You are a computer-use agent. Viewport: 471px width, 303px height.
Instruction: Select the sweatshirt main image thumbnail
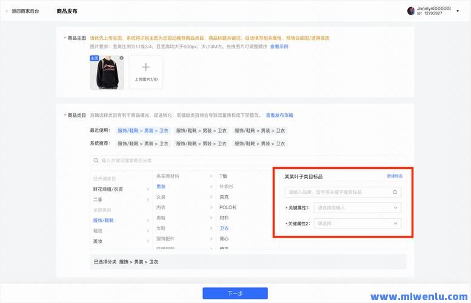pos(107,72)
